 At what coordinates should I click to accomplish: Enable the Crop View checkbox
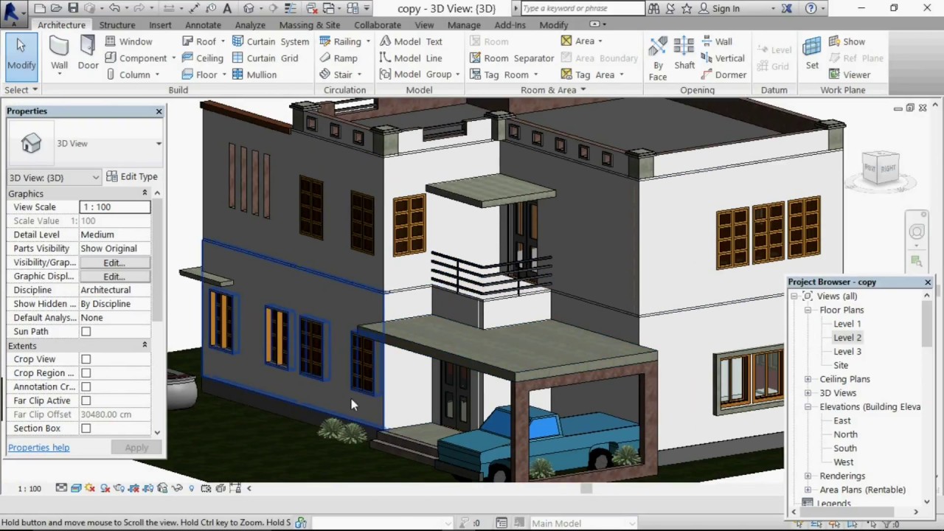[x=86, y=359]
